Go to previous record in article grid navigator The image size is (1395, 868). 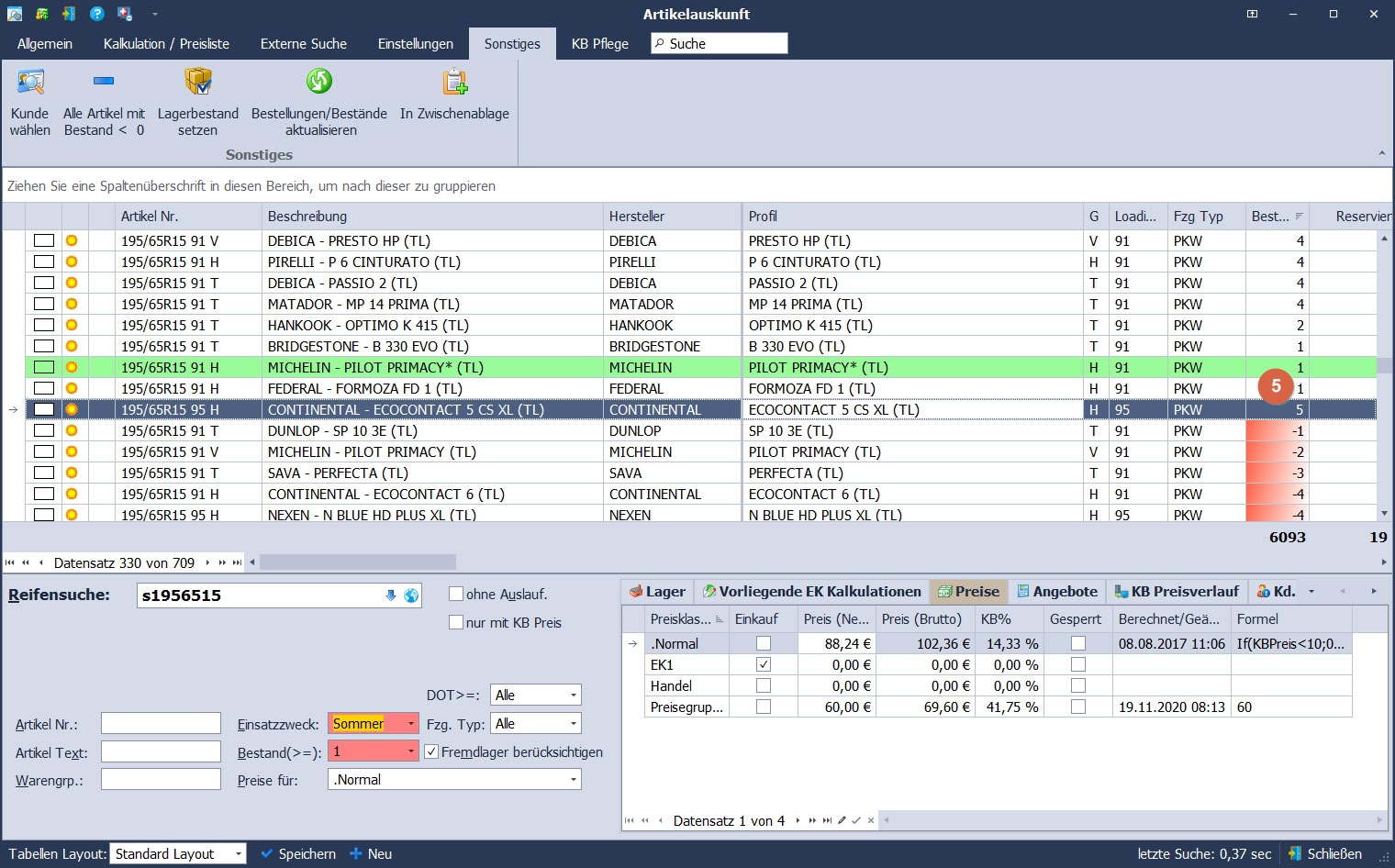click(40, 562)
